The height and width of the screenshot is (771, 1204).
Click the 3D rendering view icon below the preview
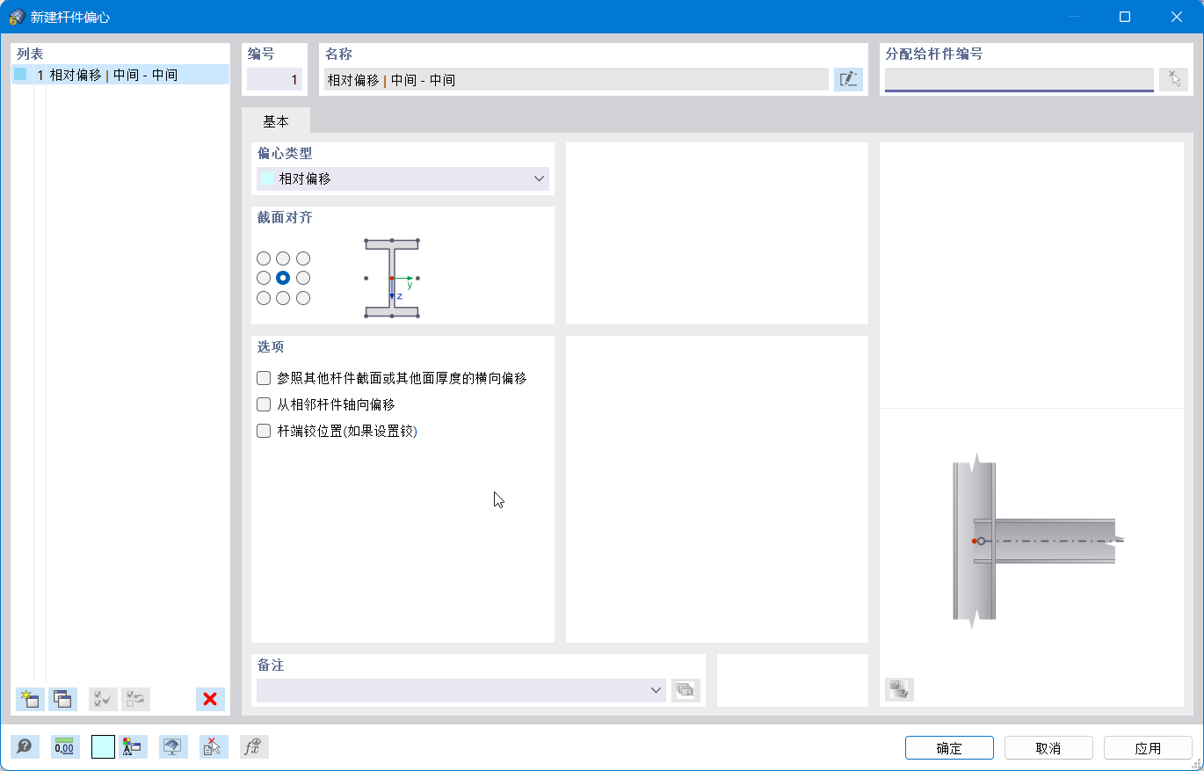tap(899, 690)
